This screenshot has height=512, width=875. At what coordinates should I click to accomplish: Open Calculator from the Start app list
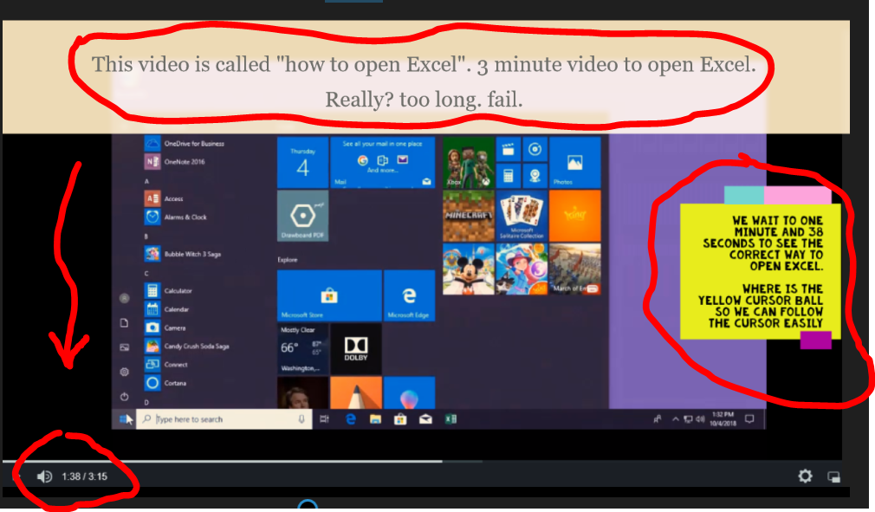(169, 290)
